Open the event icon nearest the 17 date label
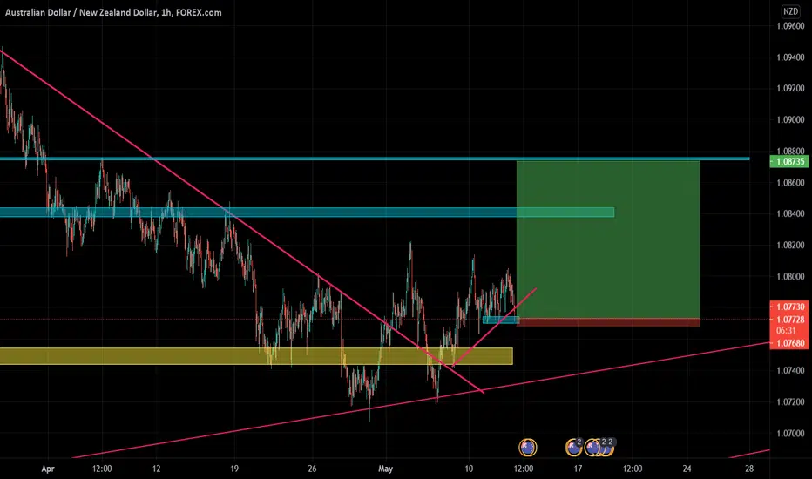This screenshot has width=812, height=479. click(574, 447)
